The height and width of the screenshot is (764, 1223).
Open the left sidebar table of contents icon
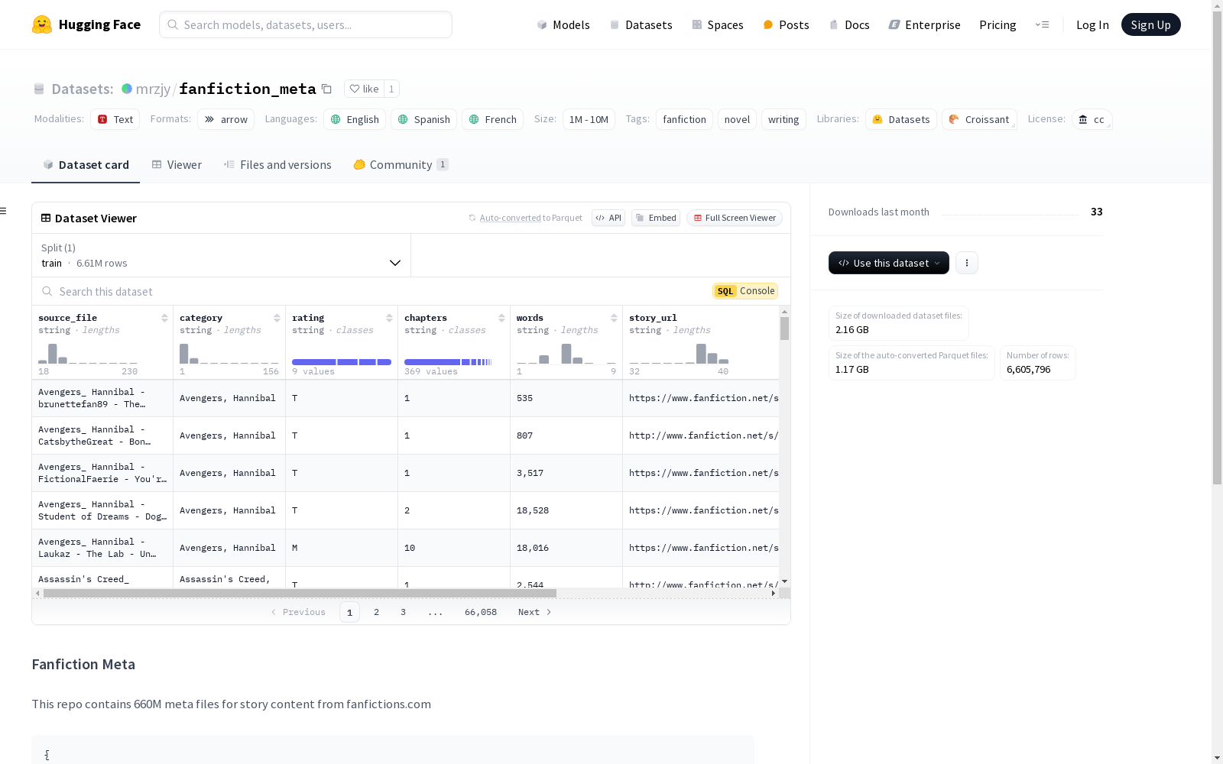[4, 211]
